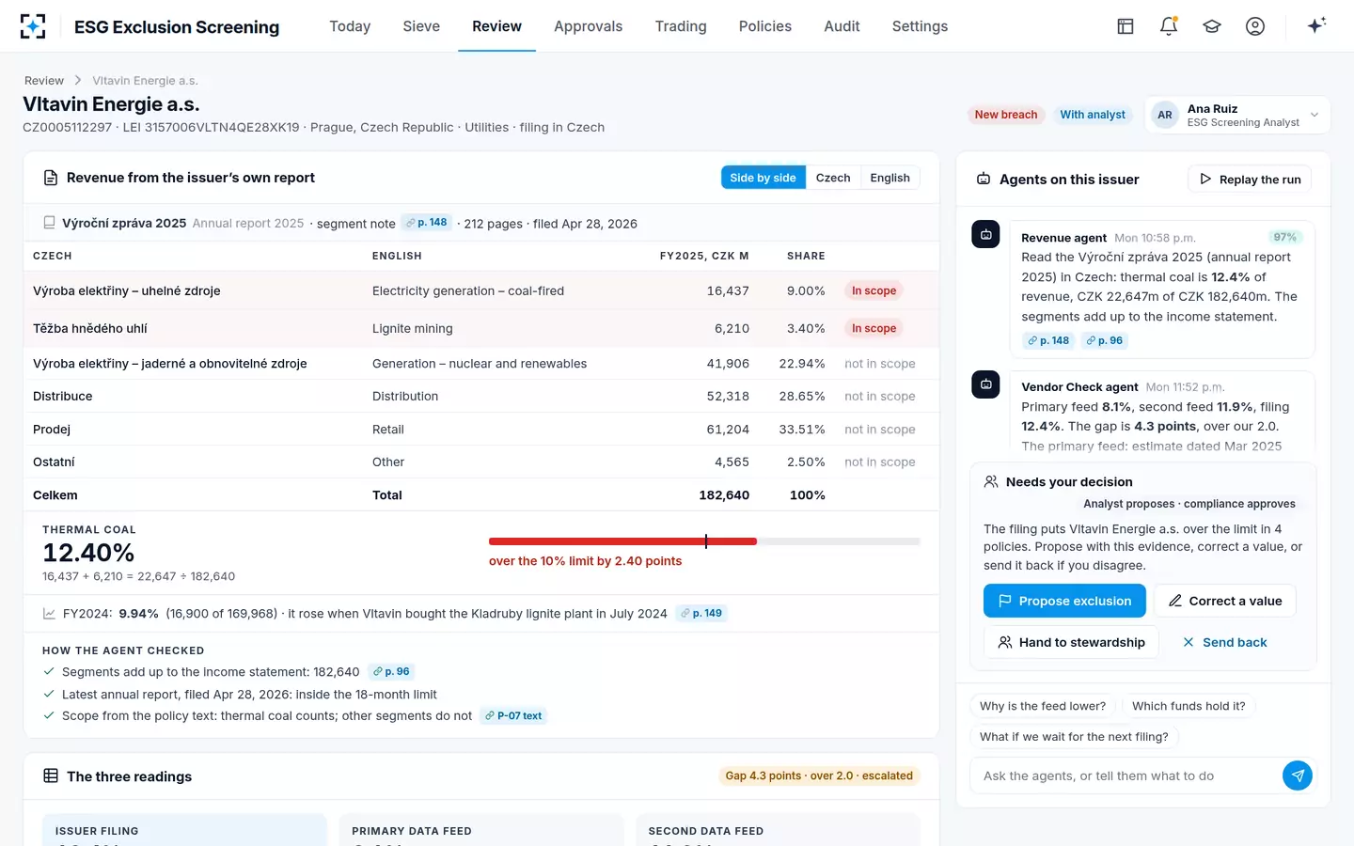The width and height of the screenshot is (1354, 846).
Task: Open the user profile icon in header
Action: pyautogui.click(x=1255, y=26)
